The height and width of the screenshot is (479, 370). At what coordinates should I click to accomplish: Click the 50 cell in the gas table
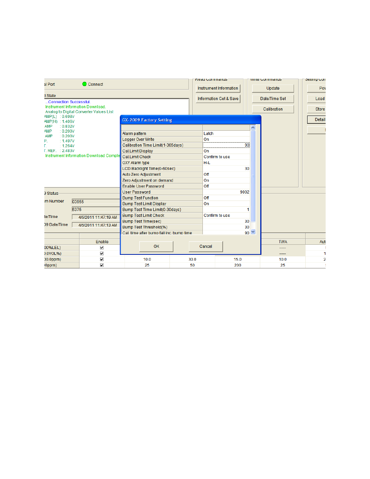pyautogui.click(x=192, y=265)
